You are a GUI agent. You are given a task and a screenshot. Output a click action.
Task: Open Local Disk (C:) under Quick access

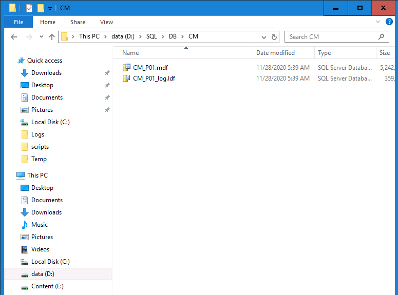(50, 122)
